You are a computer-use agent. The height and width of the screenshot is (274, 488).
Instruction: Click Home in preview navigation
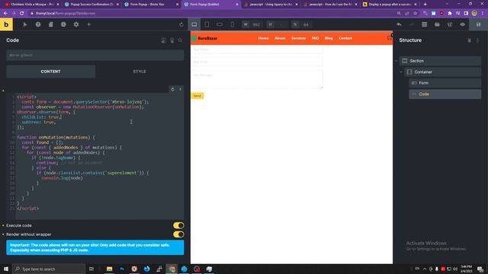[263, 38]
